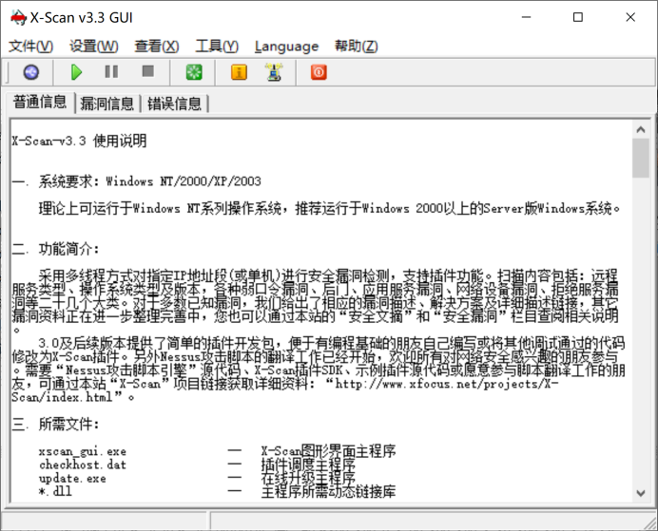Viewport: 658px width, 531px height.
Task: Click the '三. 所需文件:' heading
Action: (56, 424)
